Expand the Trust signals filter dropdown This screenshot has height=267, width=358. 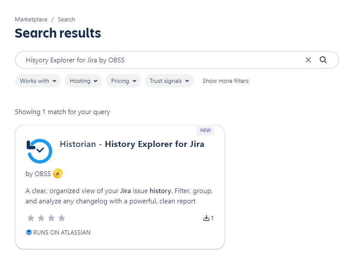[x=169, y=81]
